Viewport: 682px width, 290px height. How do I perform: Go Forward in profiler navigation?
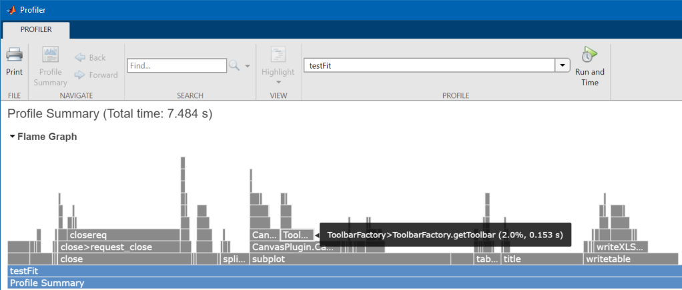coord(96,75)
